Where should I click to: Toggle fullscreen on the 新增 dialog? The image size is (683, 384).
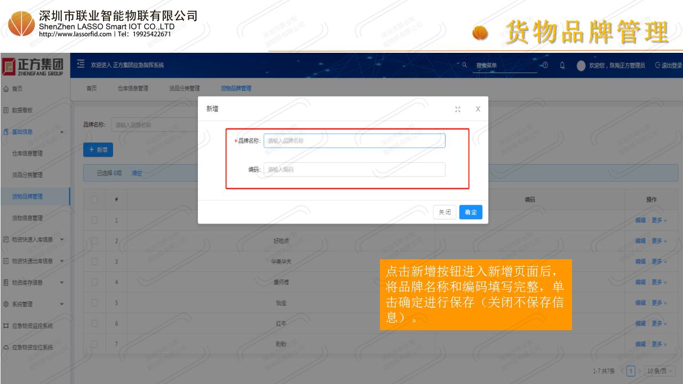click(457, 109)
